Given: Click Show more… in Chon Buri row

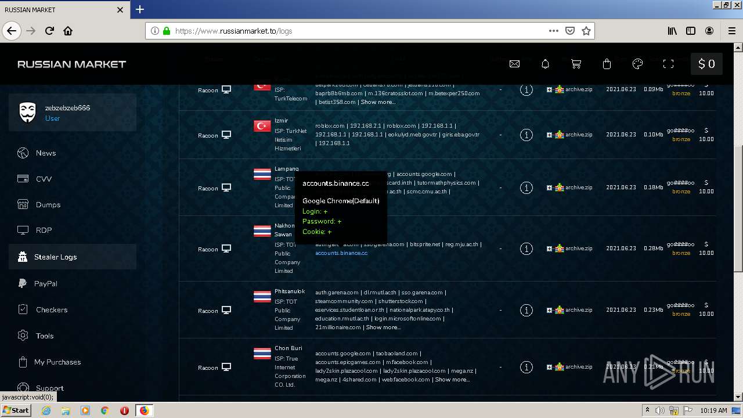Looking at the screenshot, I should (452, 380).
